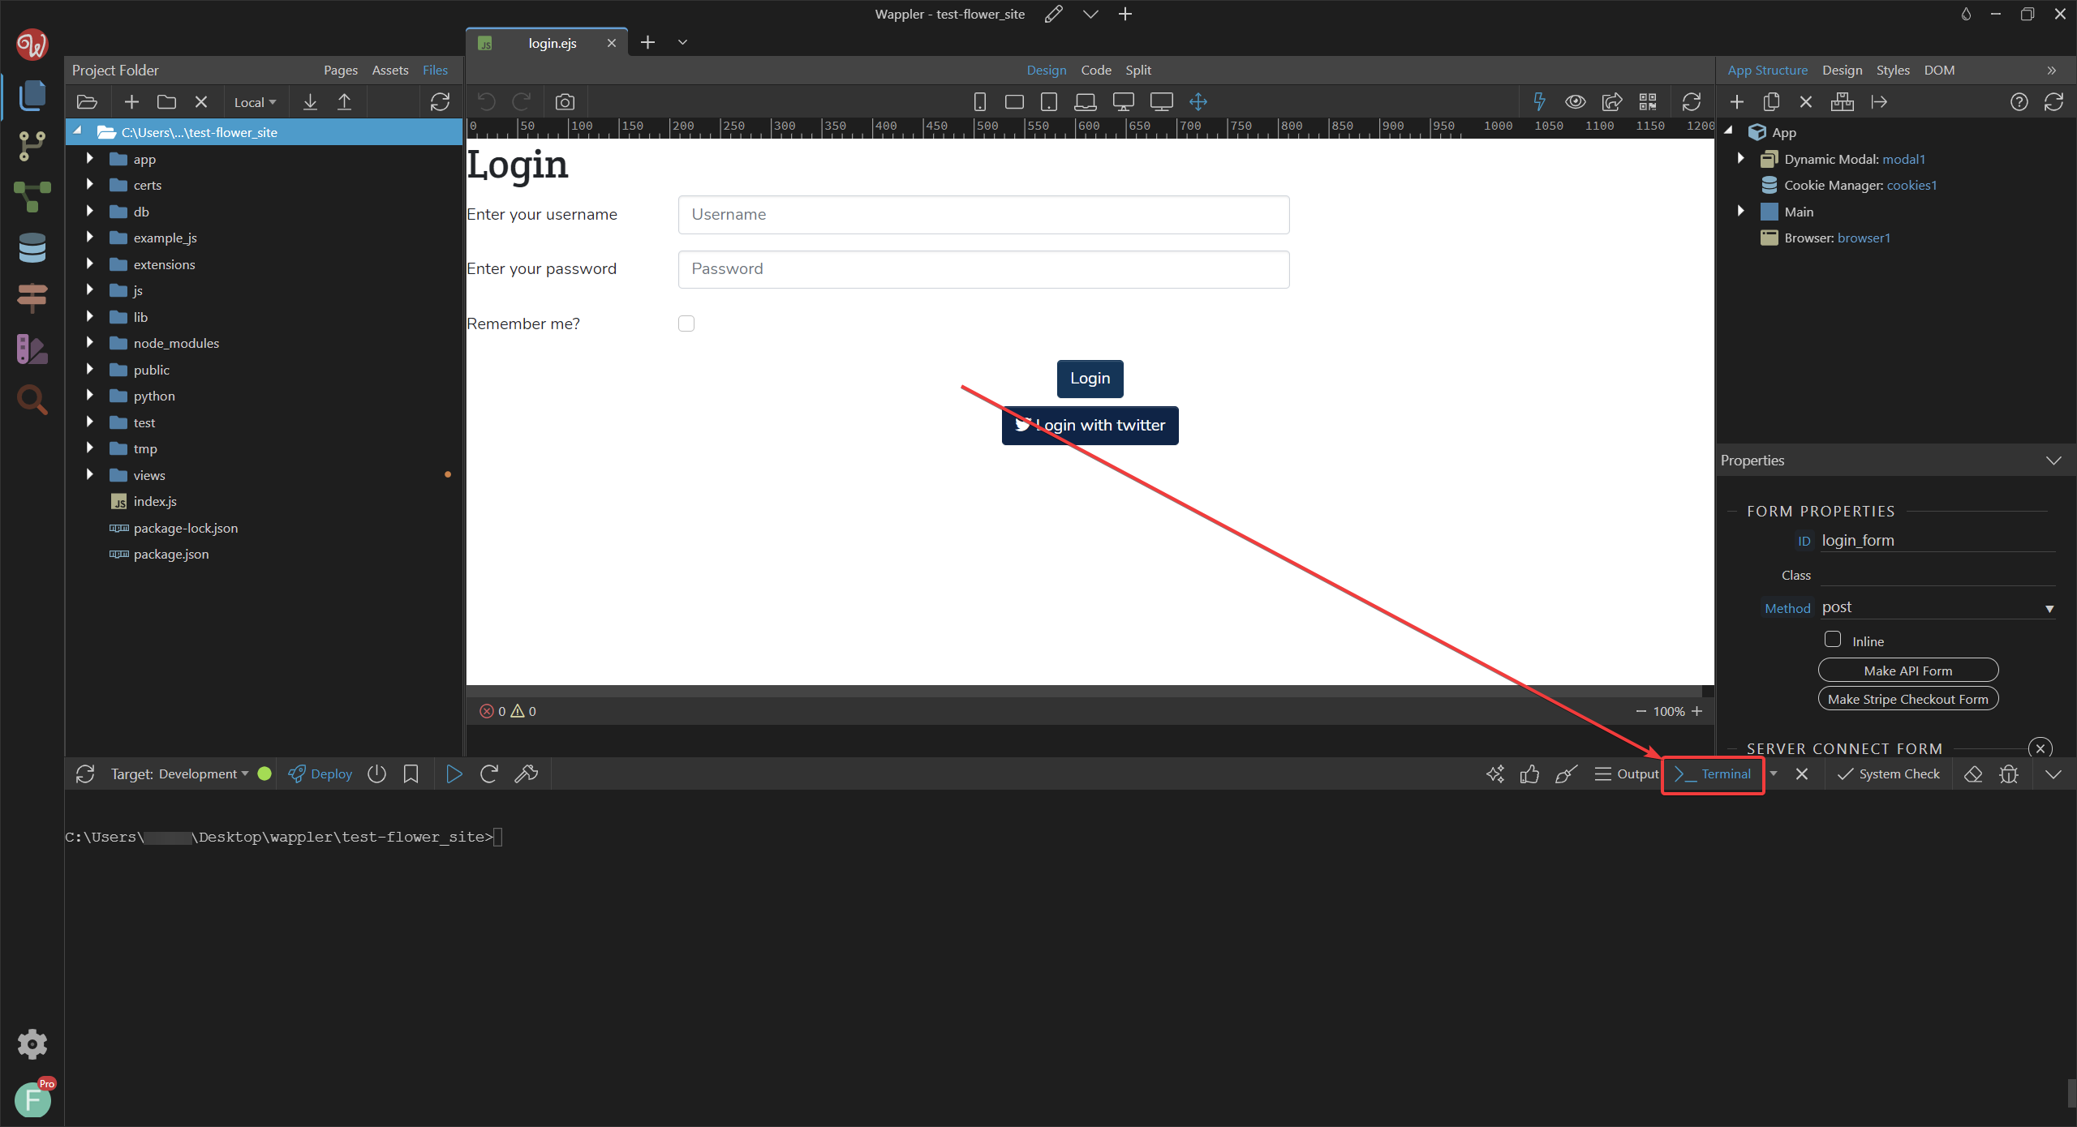Click the Make Stripe Checkout Form button
The height and width of the screenshot is (1127, 2077).
pyautogui.click(x=1908, y=699)
